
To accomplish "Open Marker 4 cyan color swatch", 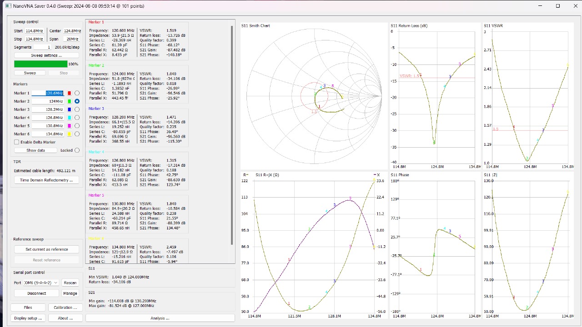I will point(69,118).
